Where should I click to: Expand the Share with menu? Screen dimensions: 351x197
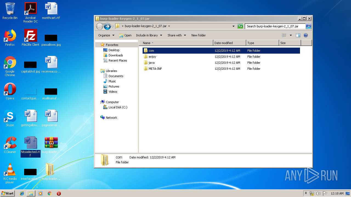177,35
